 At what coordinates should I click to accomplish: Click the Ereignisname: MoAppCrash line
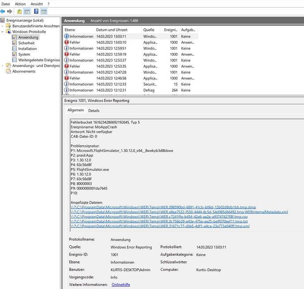[x=94, y=127]
